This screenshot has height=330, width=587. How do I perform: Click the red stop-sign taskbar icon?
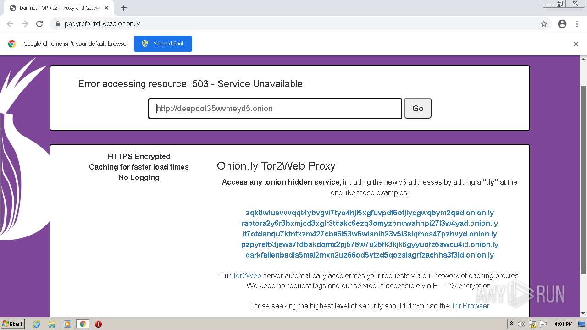[98, 324]
